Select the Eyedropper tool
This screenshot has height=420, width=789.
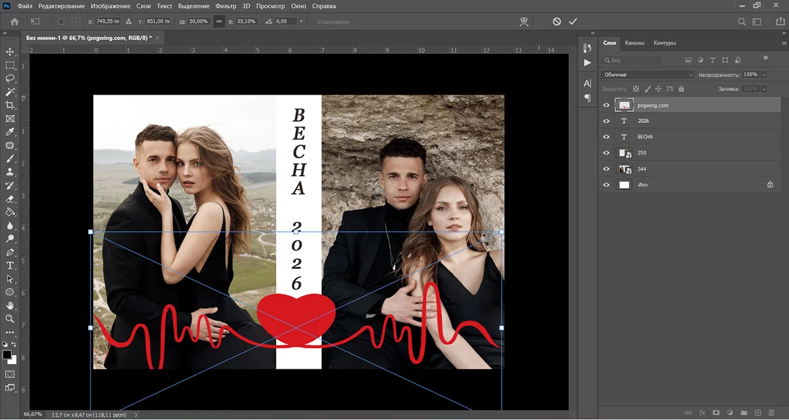click(x=10, y=132)
